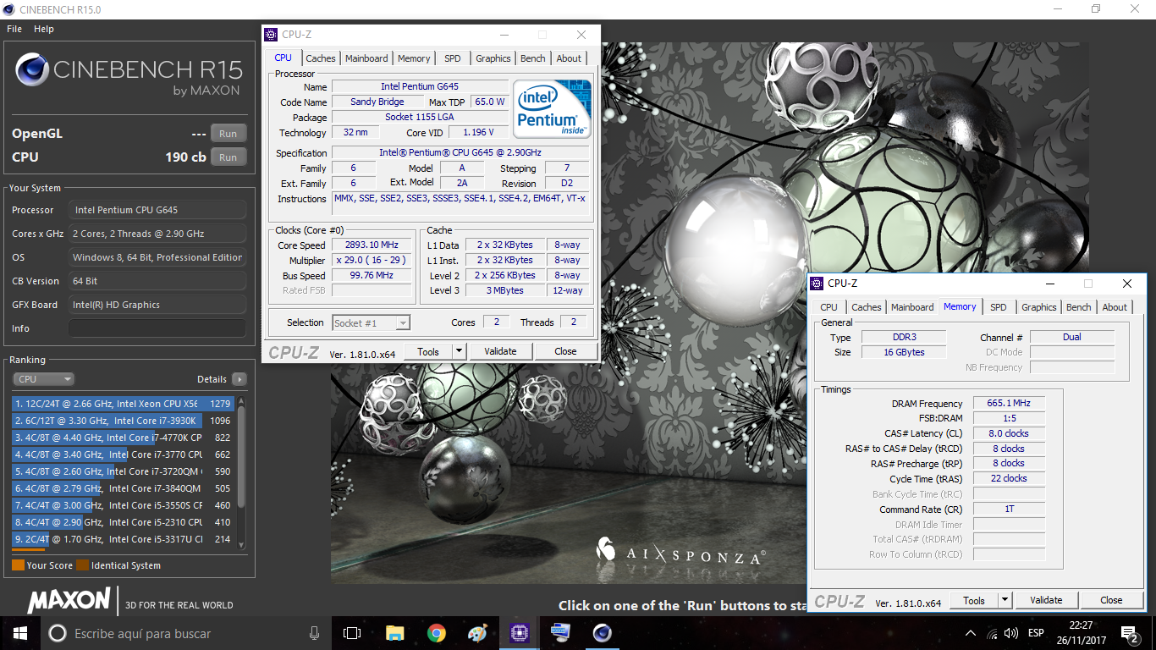Click Tools button in CPU tab window

point(428,351)
